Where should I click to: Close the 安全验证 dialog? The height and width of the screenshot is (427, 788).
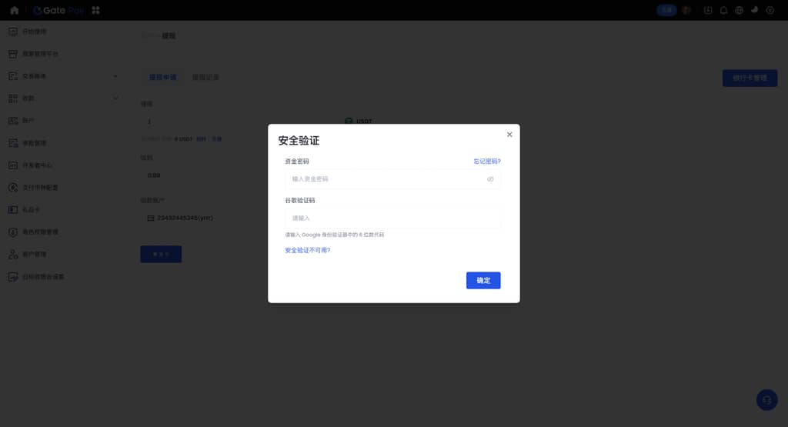[509, 135]
